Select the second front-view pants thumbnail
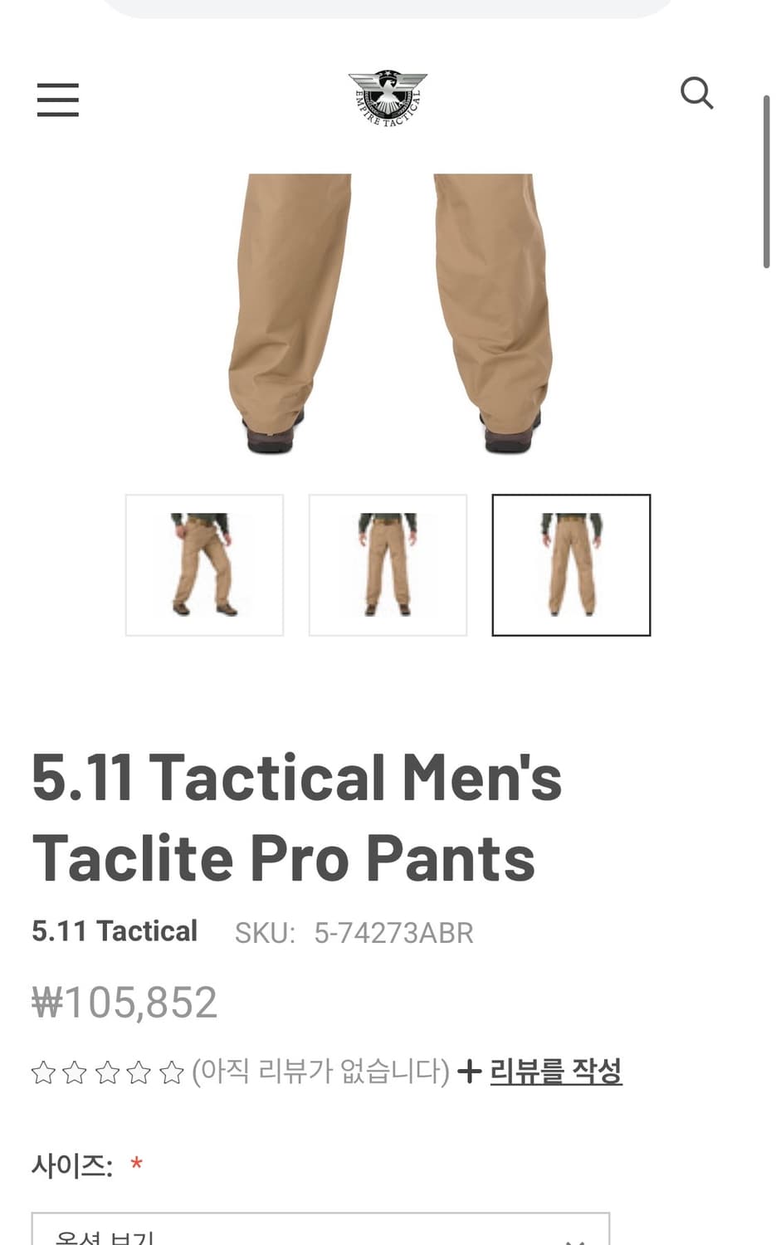The image size is (776, 1245). pos(388,565)
